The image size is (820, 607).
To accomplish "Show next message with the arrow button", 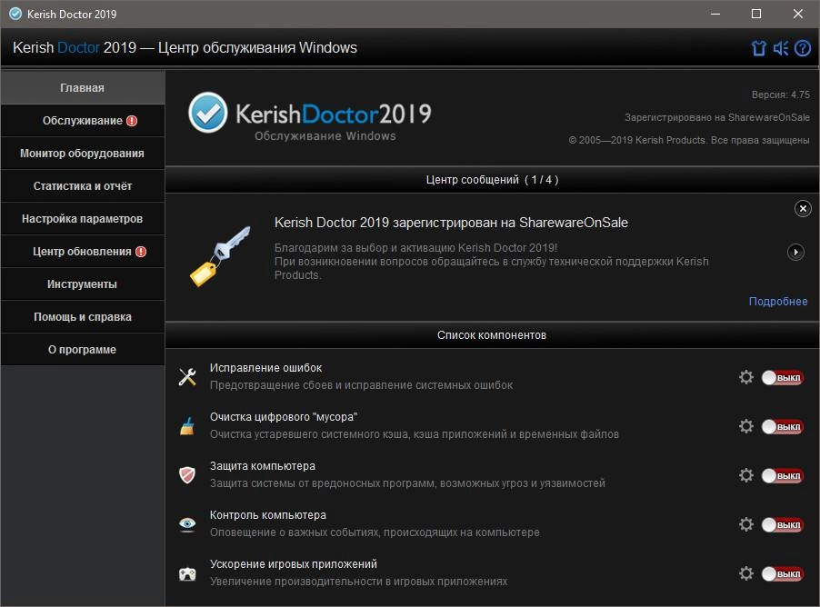I will click(795, 252).
